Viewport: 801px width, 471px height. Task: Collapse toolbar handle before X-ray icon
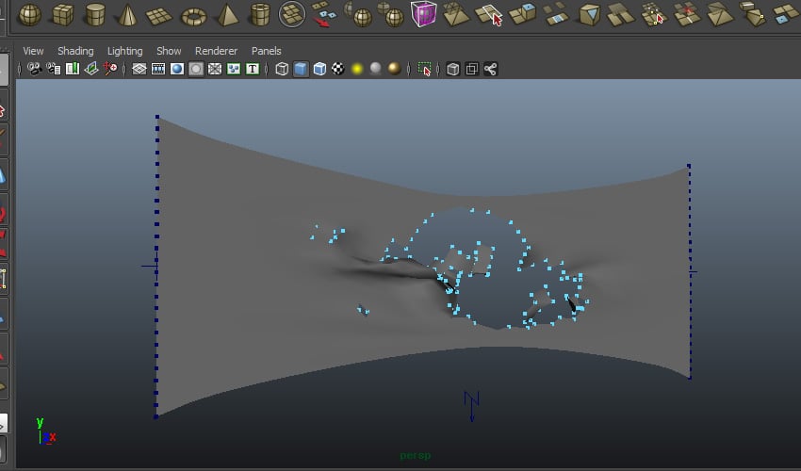click(438, 69)
